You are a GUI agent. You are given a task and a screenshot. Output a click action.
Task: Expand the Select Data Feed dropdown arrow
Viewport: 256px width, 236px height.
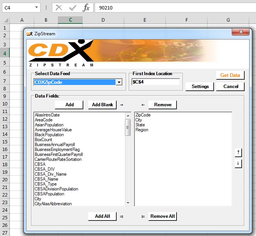[119, 82]
